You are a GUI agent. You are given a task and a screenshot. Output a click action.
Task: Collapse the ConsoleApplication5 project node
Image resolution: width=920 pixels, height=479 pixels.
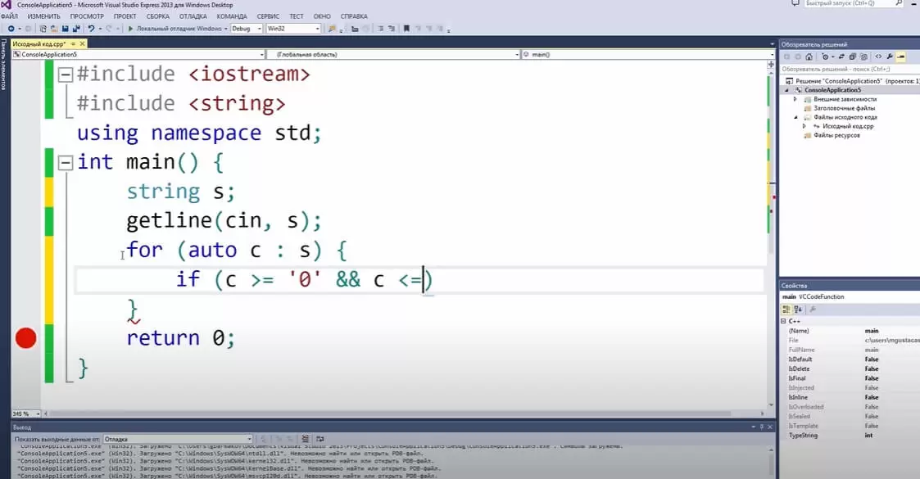click(786, 90)
